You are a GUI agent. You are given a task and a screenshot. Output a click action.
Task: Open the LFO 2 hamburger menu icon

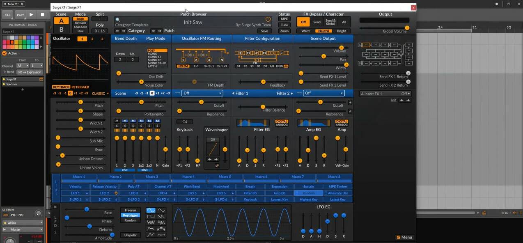(55, 207)
